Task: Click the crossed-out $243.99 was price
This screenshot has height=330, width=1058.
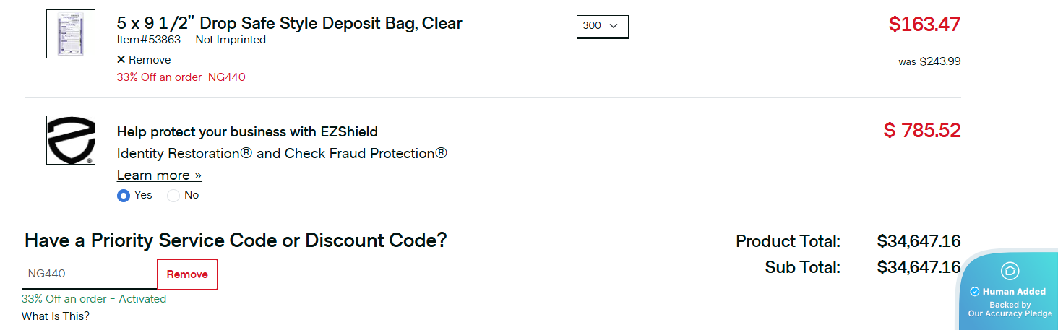Action: [x=939, y=61]
